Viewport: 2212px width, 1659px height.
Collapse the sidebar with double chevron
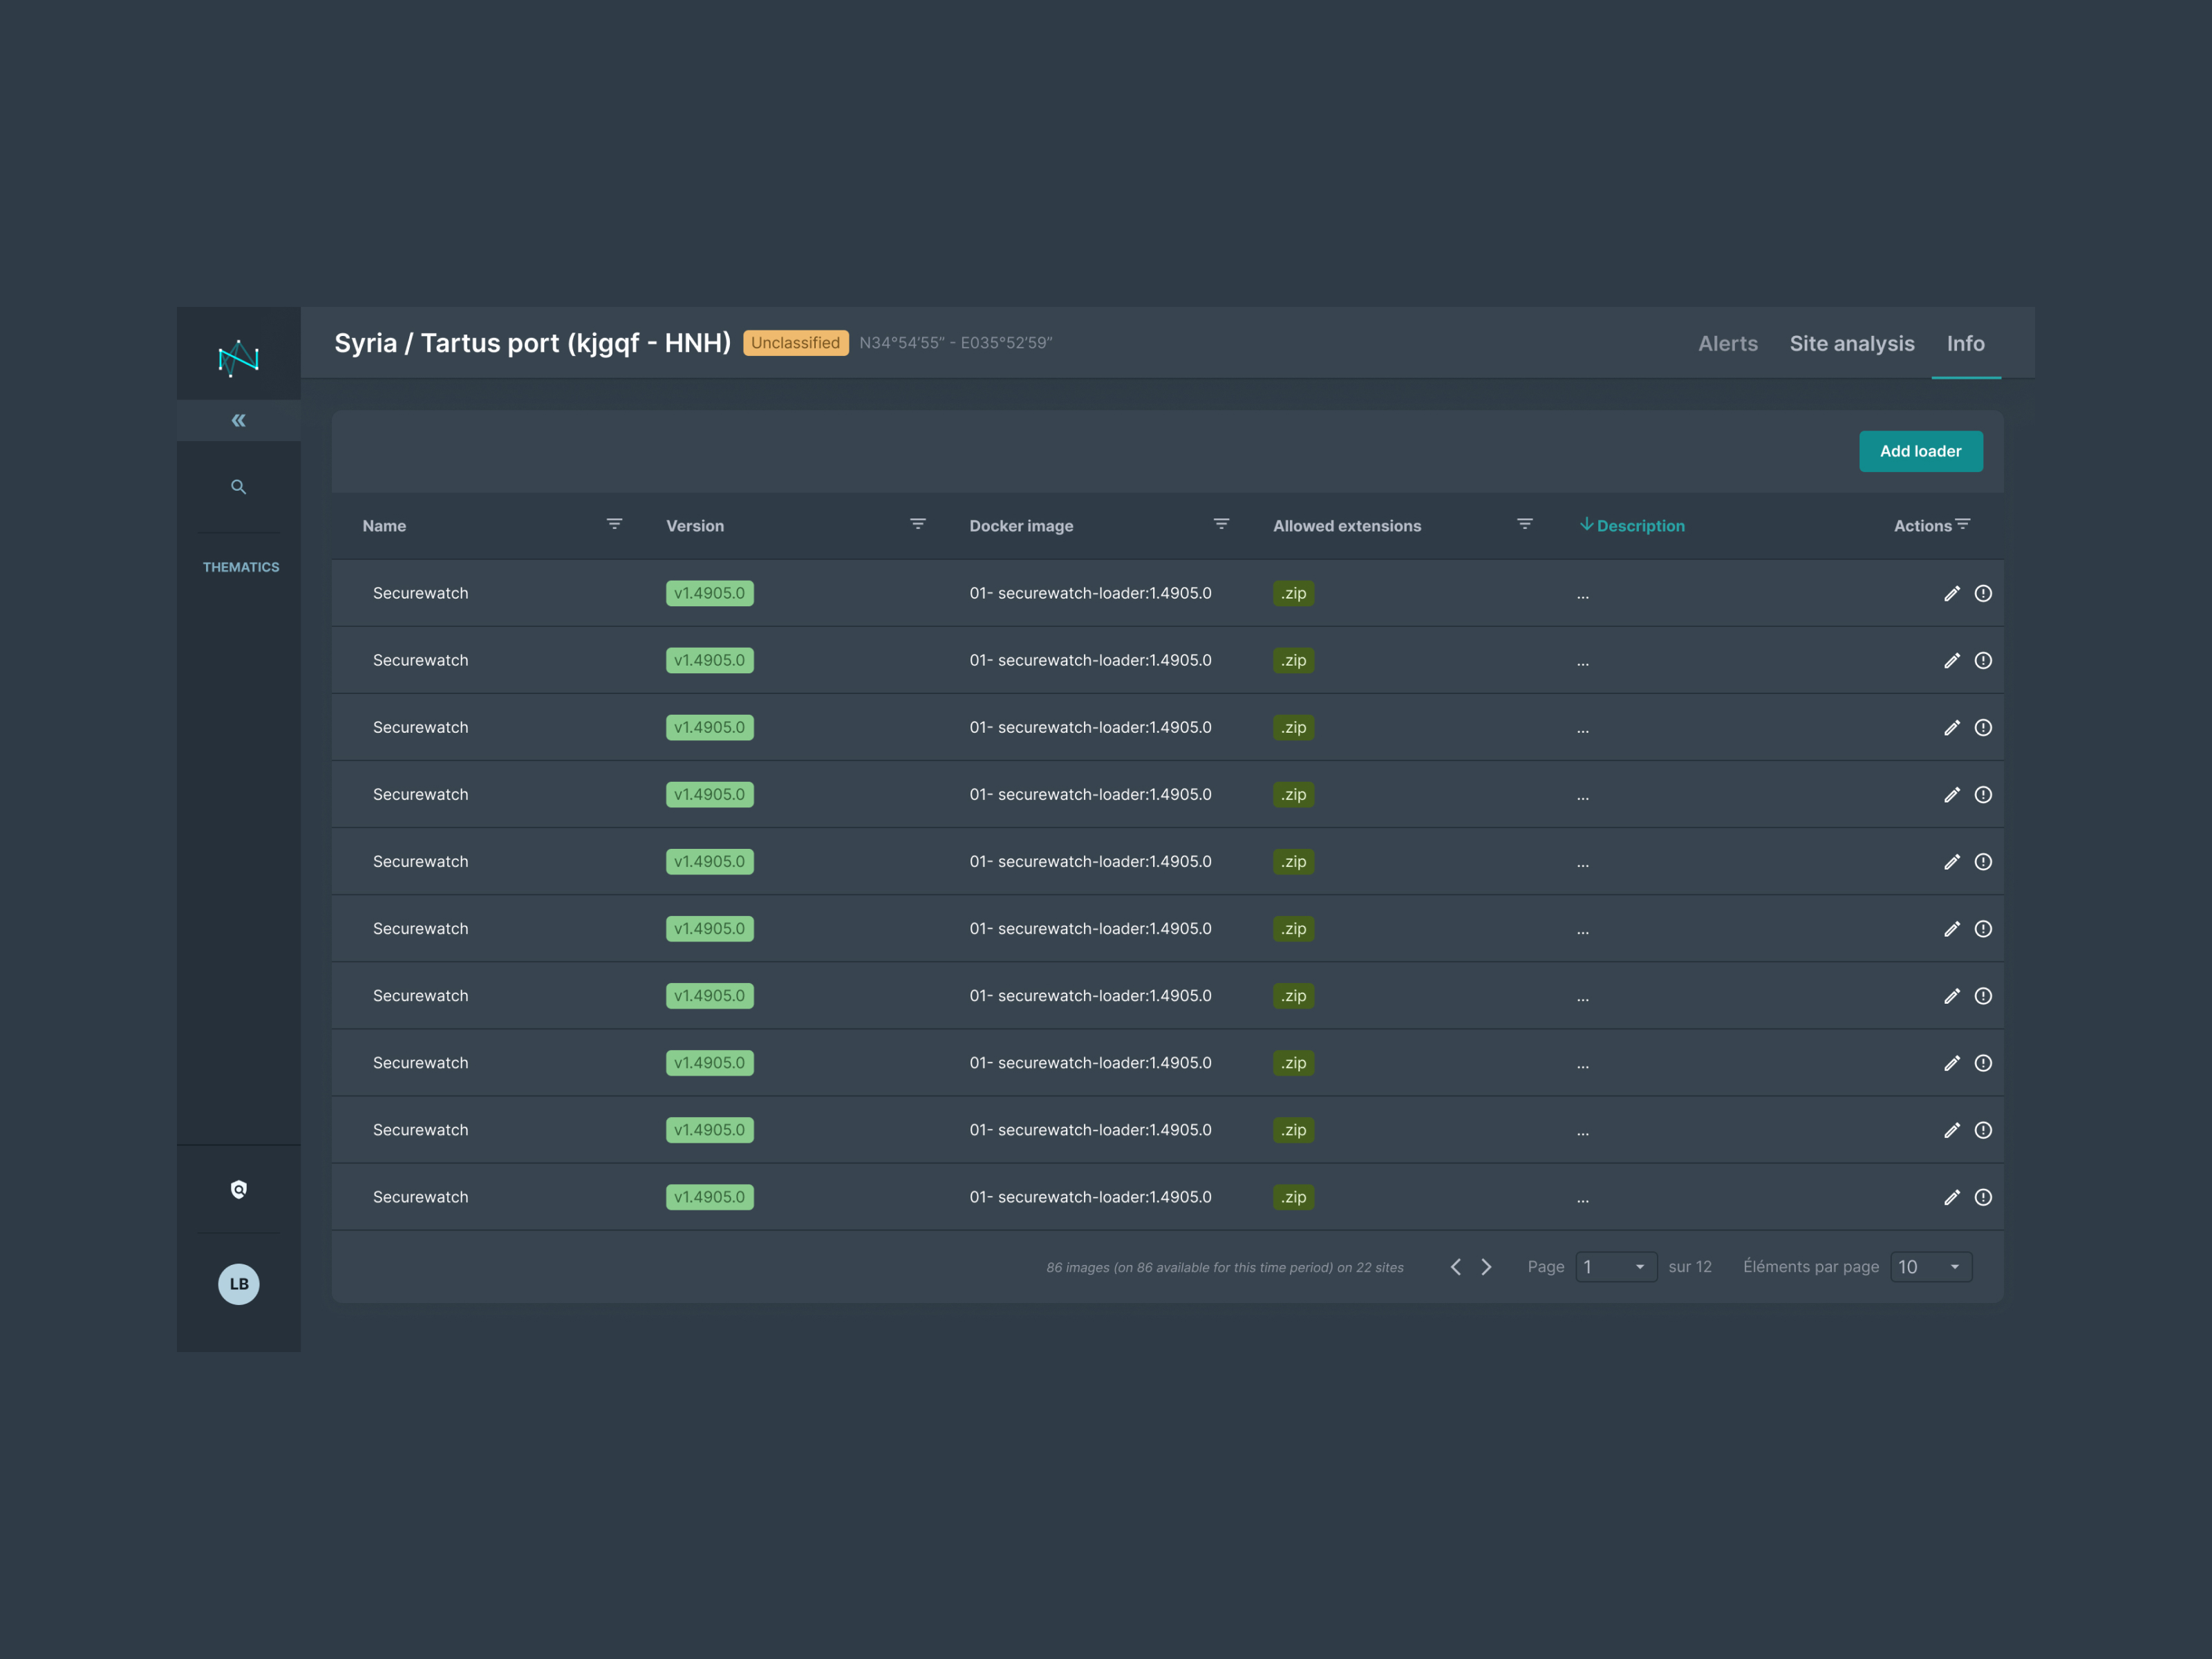238,420
